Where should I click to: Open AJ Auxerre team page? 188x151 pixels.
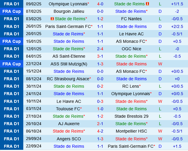[x=69, y=124]
